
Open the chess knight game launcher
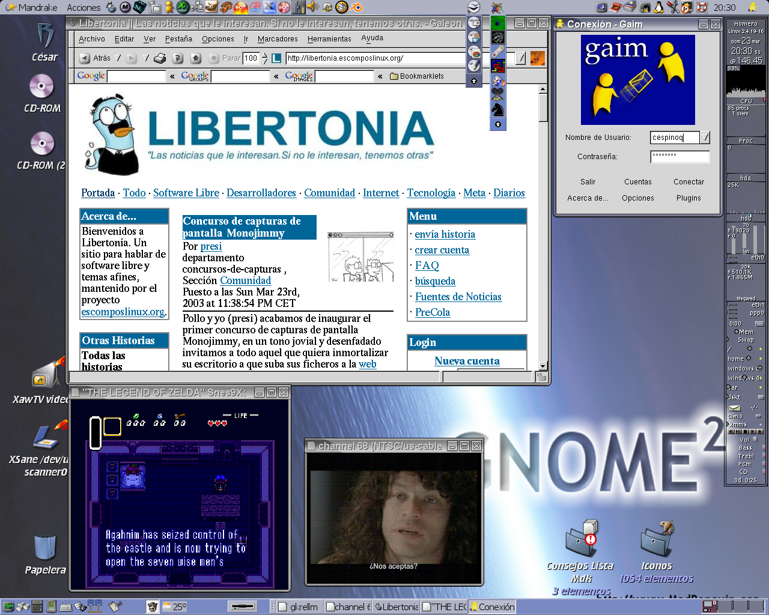pos(497,109)
